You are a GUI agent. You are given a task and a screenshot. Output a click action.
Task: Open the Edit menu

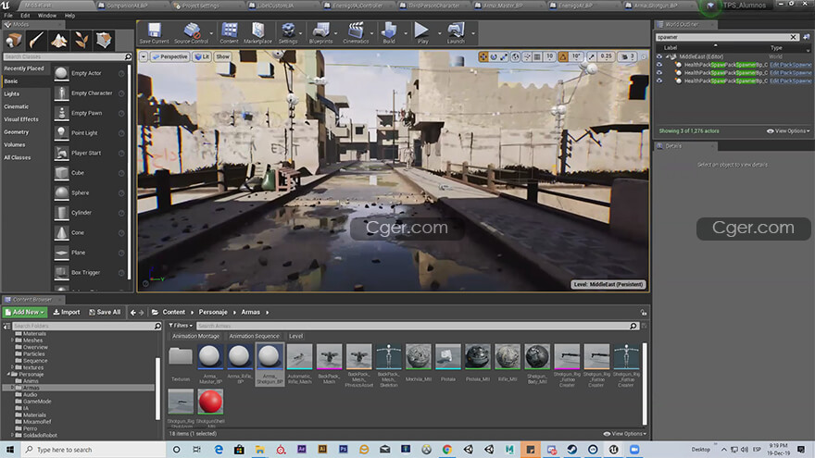pos(25,16)
